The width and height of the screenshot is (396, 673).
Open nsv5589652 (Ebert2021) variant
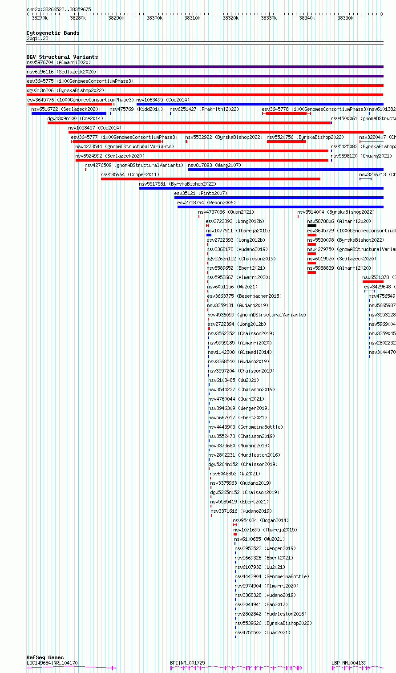pyautogui.click(x=236, y=268)
